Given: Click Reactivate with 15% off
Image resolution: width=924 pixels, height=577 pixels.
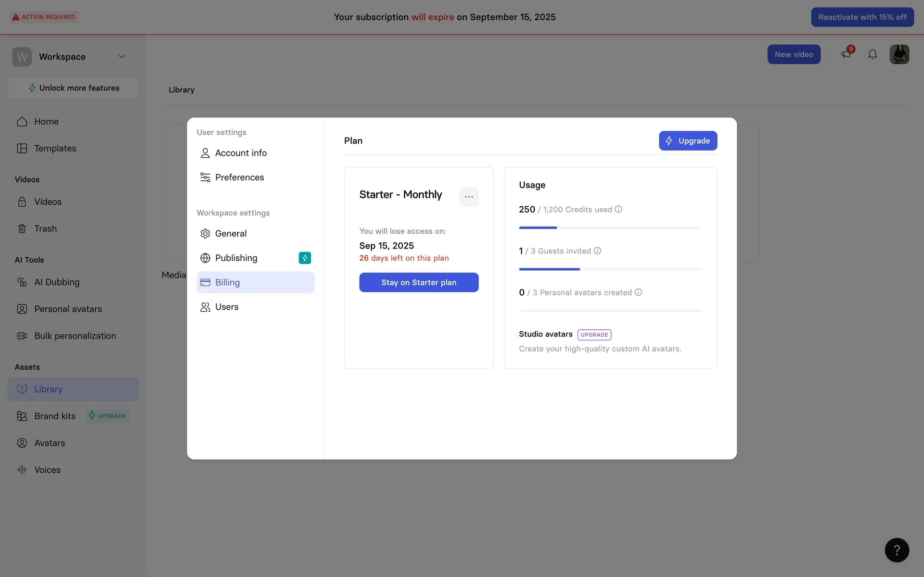Looking at the screenshot, I should [x=862, y=17].
